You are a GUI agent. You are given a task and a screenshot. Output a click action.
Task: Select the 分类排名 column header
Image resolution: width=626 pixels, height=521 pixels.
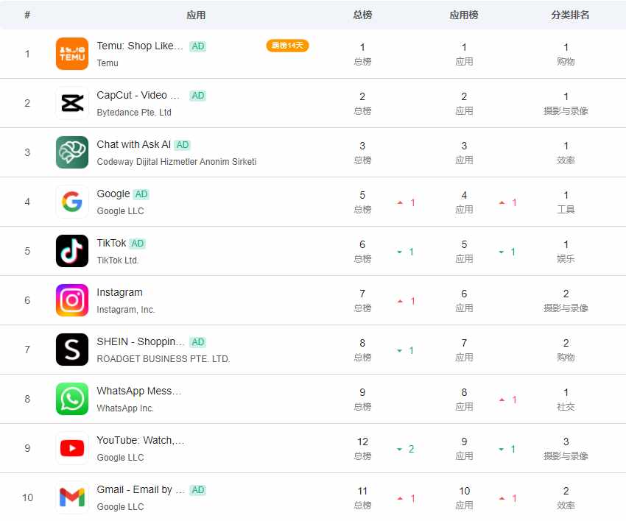click(x=570, y=15)
